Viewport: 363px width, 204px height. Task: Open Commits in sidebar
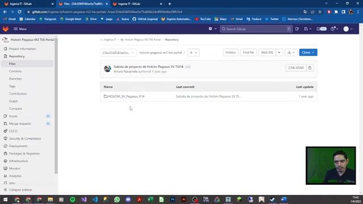[x=15, y=71]
